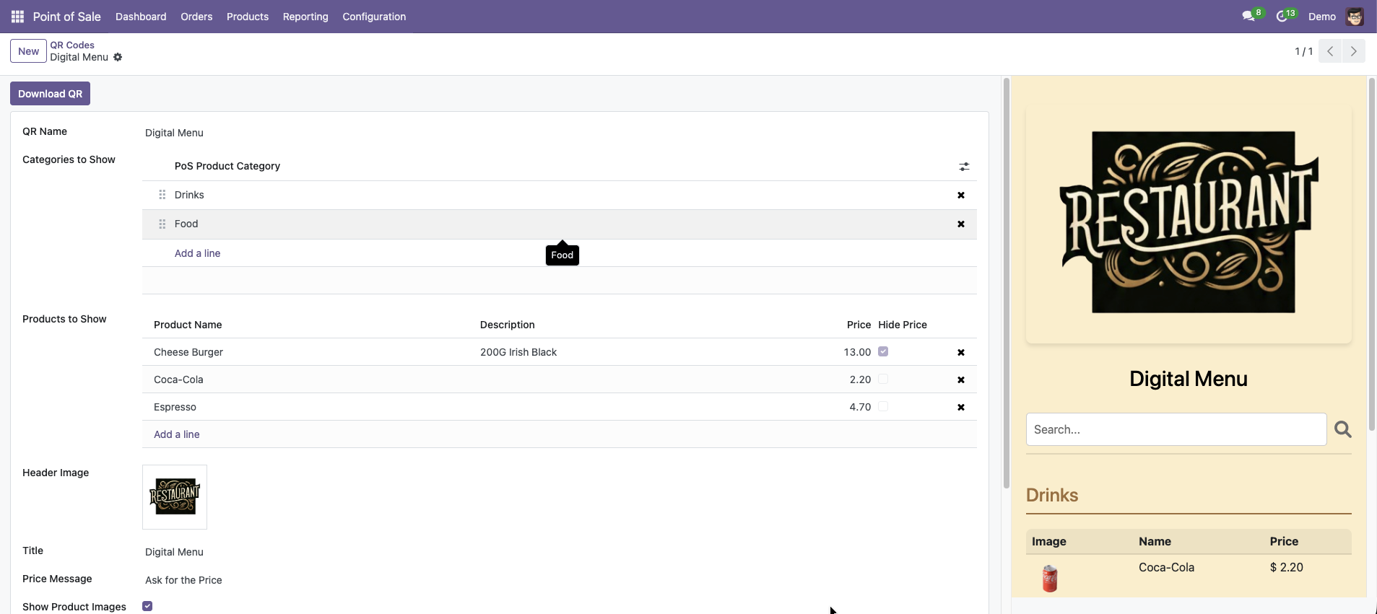Delete the Cheese Burger product line
Screen dimensions: 1377x614
coord(961,353)
